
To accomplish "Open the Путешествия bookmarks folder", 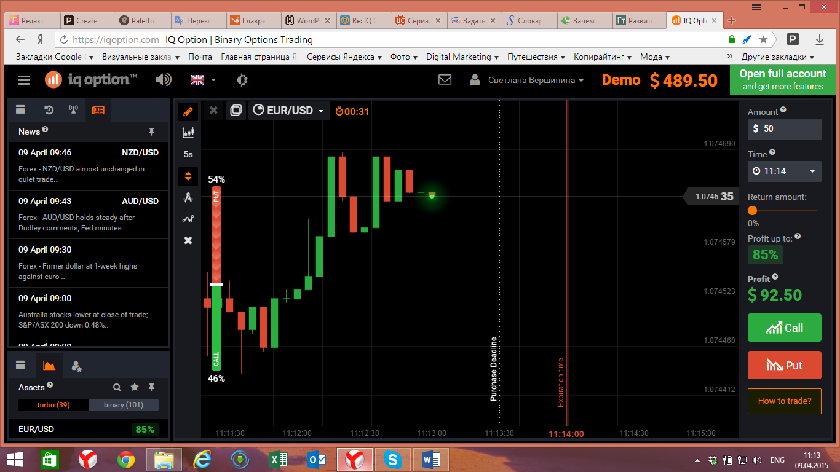I will pyautogui.click(x=536, y=57).
